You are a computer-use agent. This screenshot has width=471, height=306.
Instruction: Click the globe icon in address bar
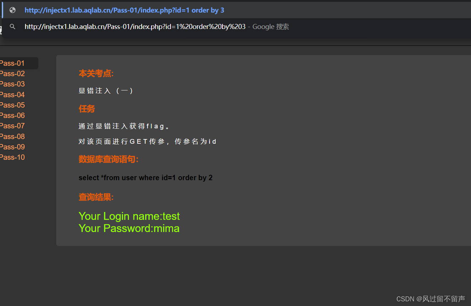[13, 10]
